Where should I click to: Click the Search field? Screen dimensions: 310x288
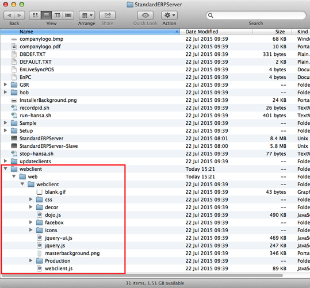(x=256, y=16)
